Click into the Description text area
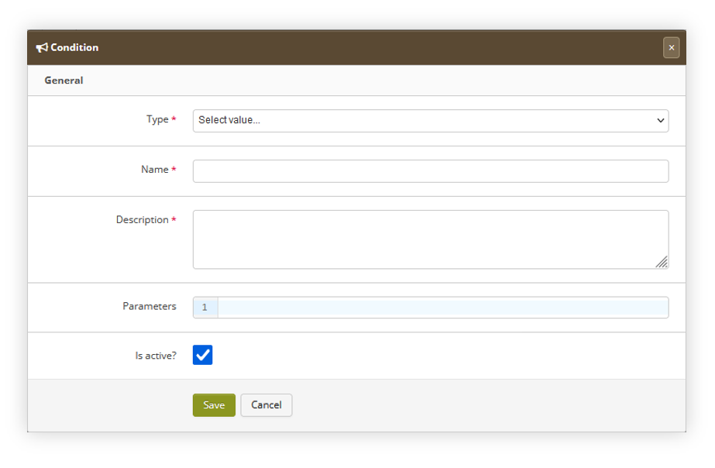The image size is (715, 468). tap(431, 239)
